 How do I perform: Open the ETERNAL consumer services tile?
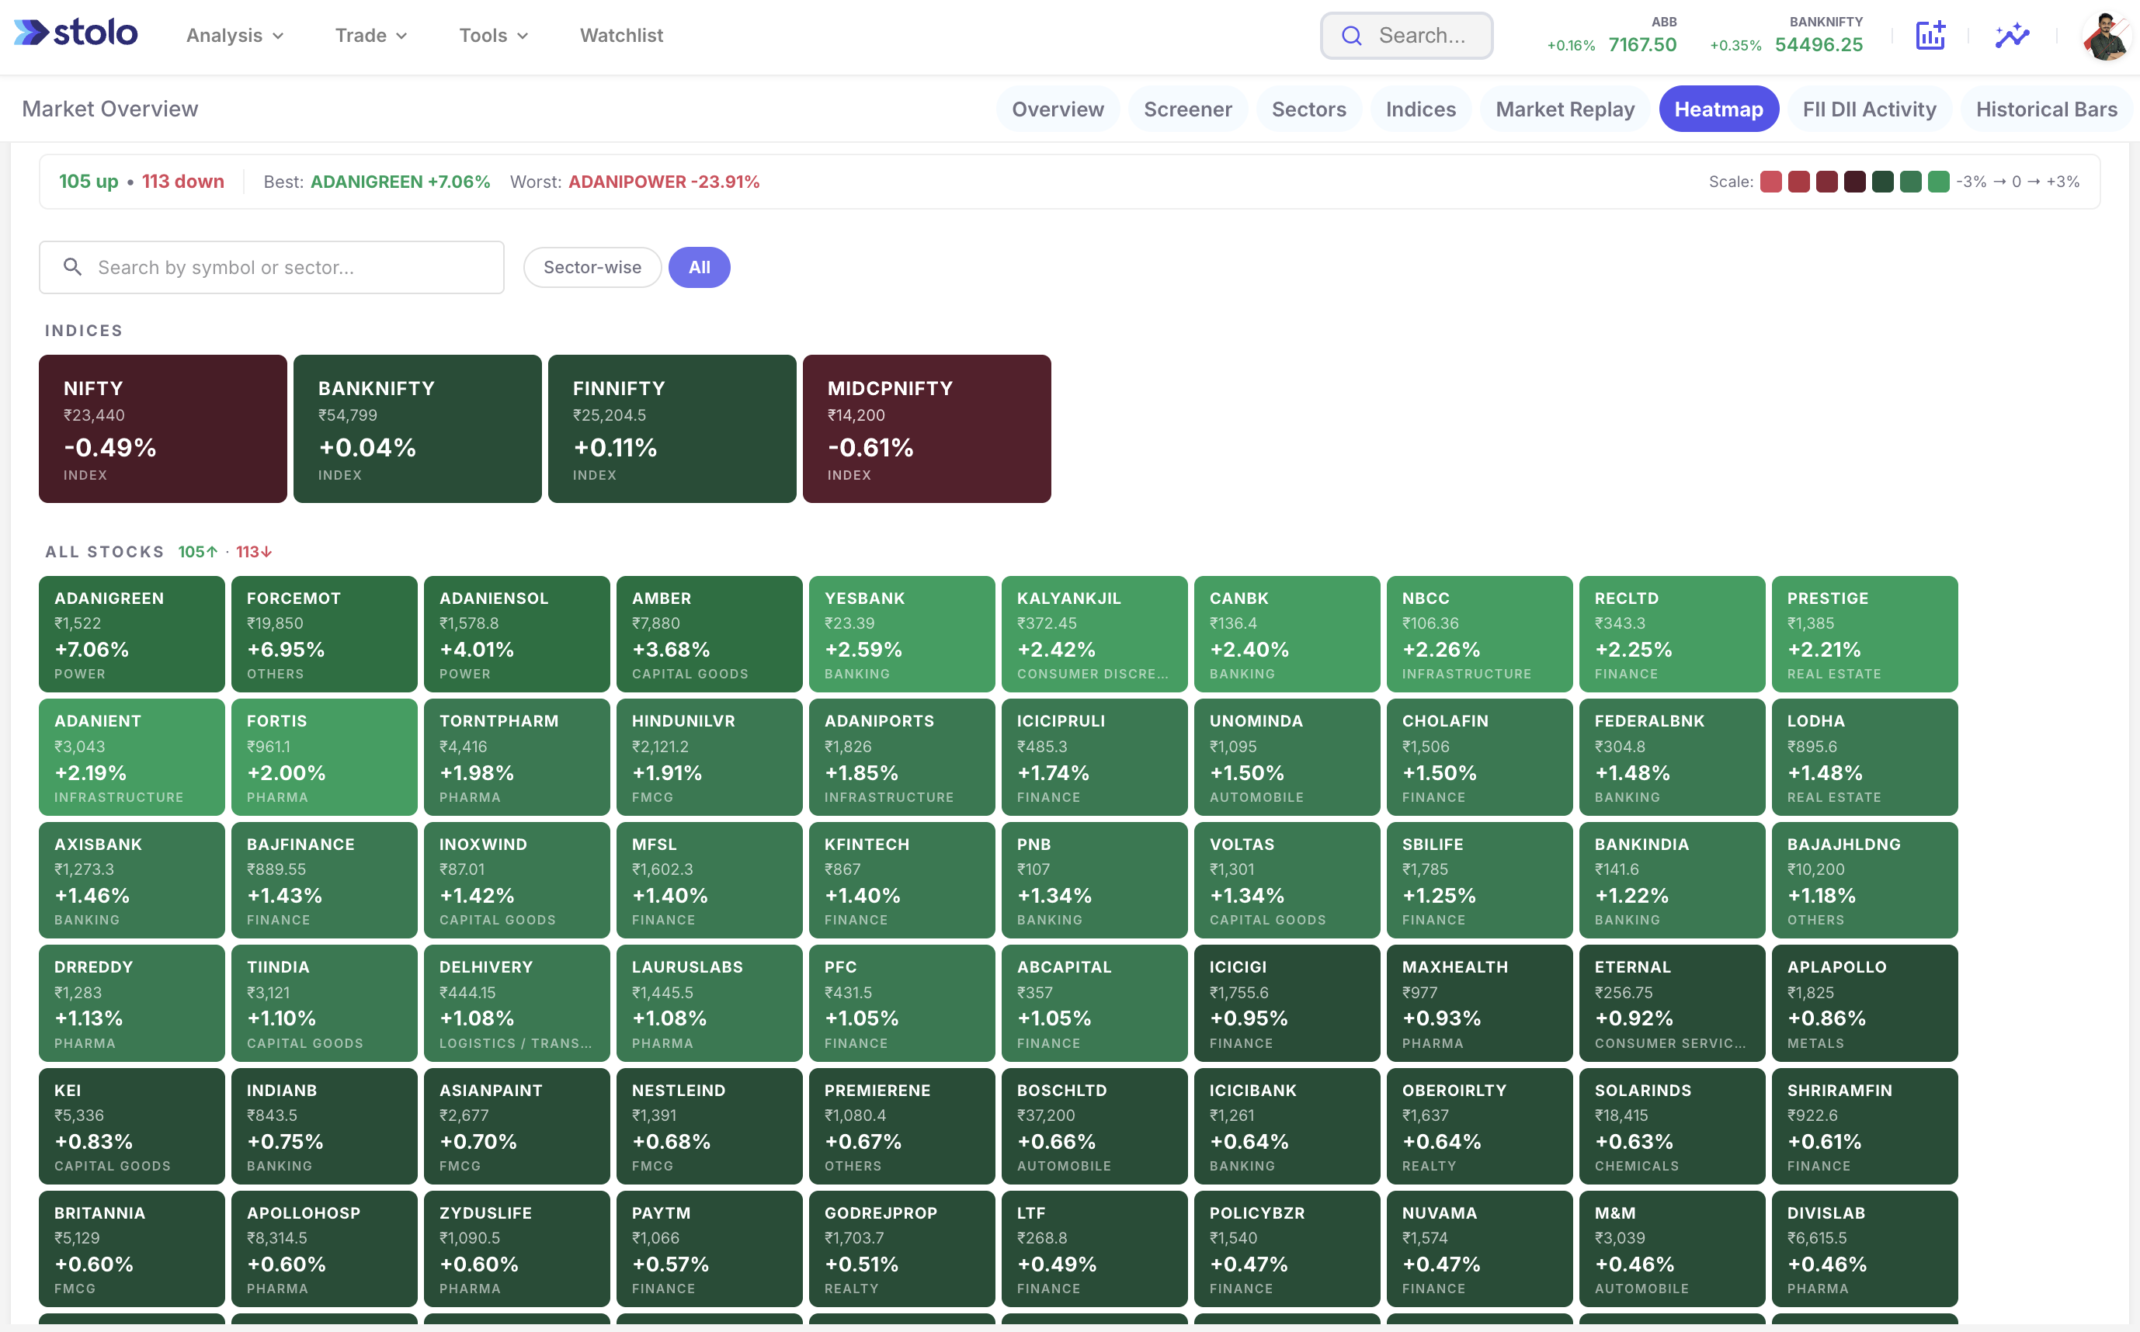(1673, 1003)
